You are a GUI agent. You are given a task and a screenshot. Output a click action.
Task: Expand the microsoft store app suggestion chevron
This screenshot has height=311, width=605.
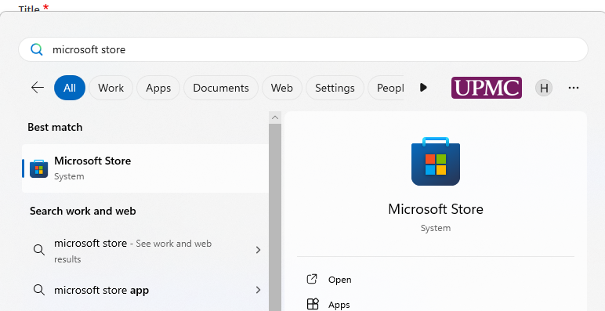click(x=258, y=290)
